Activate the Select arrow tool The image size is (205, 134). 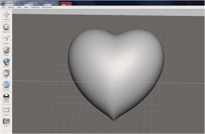coord(6,38)
